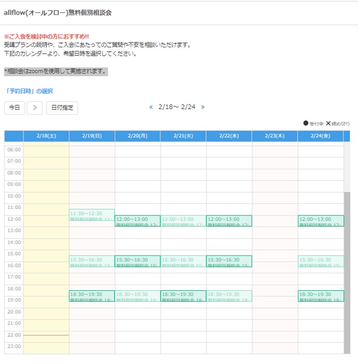
Task: Click the 「予約日時」の選択 heading
Action: point(29,91)
